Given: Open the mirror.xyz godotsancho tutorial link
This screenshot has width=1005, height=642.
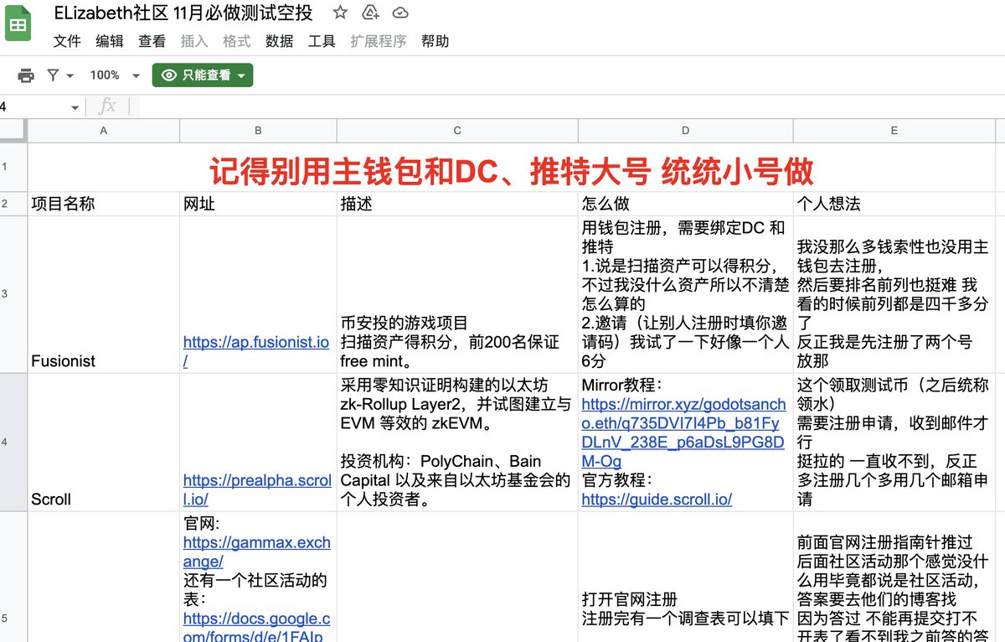Looking at the screenshot, I should (x=684, y=432).
